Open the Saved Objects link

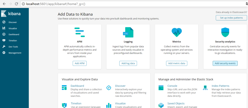(176, 104)
